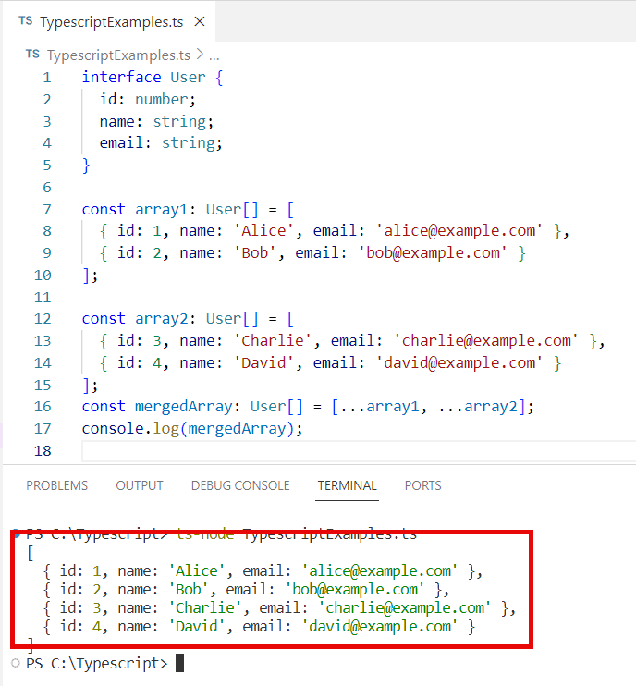The width and height of the screenshot is (636, 686).
Task: Click 'id: number;' on line 2
Action: pos(147,99)
